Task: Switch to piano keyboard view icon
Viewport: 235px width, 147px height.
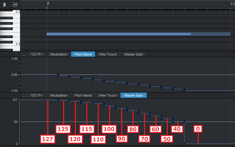Action: (4, 4)
